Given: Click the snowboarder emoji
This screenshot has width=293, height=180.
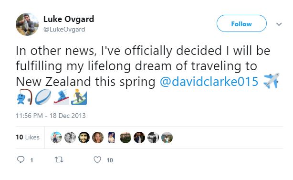Looking at the screenshot, I should click(x=79, y=96).
